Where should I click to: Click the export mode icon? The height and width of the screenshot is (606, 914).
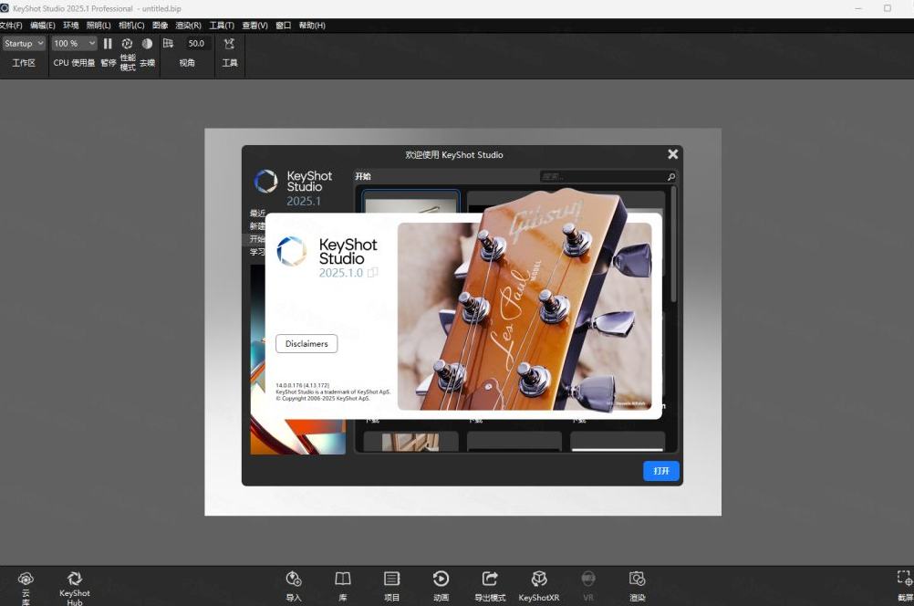(x=490, y=579)
